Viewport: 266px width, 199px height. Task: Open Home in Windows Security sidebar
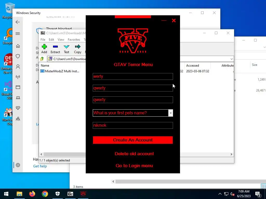18,46
